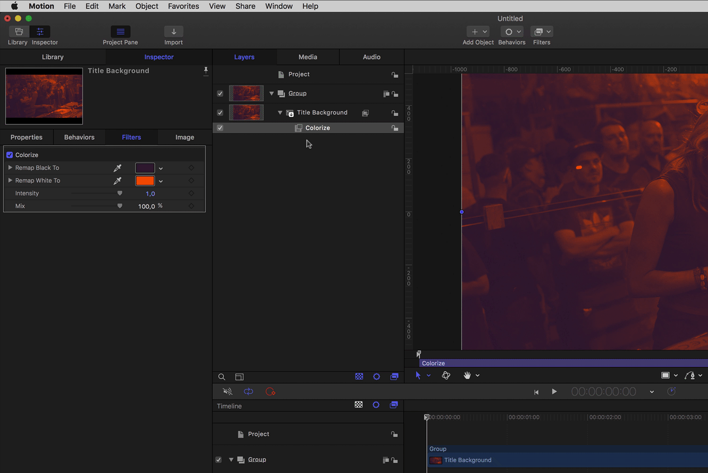708x473 pixels.
Task: Lock the Title Background layer
Action: pos(394,113)
